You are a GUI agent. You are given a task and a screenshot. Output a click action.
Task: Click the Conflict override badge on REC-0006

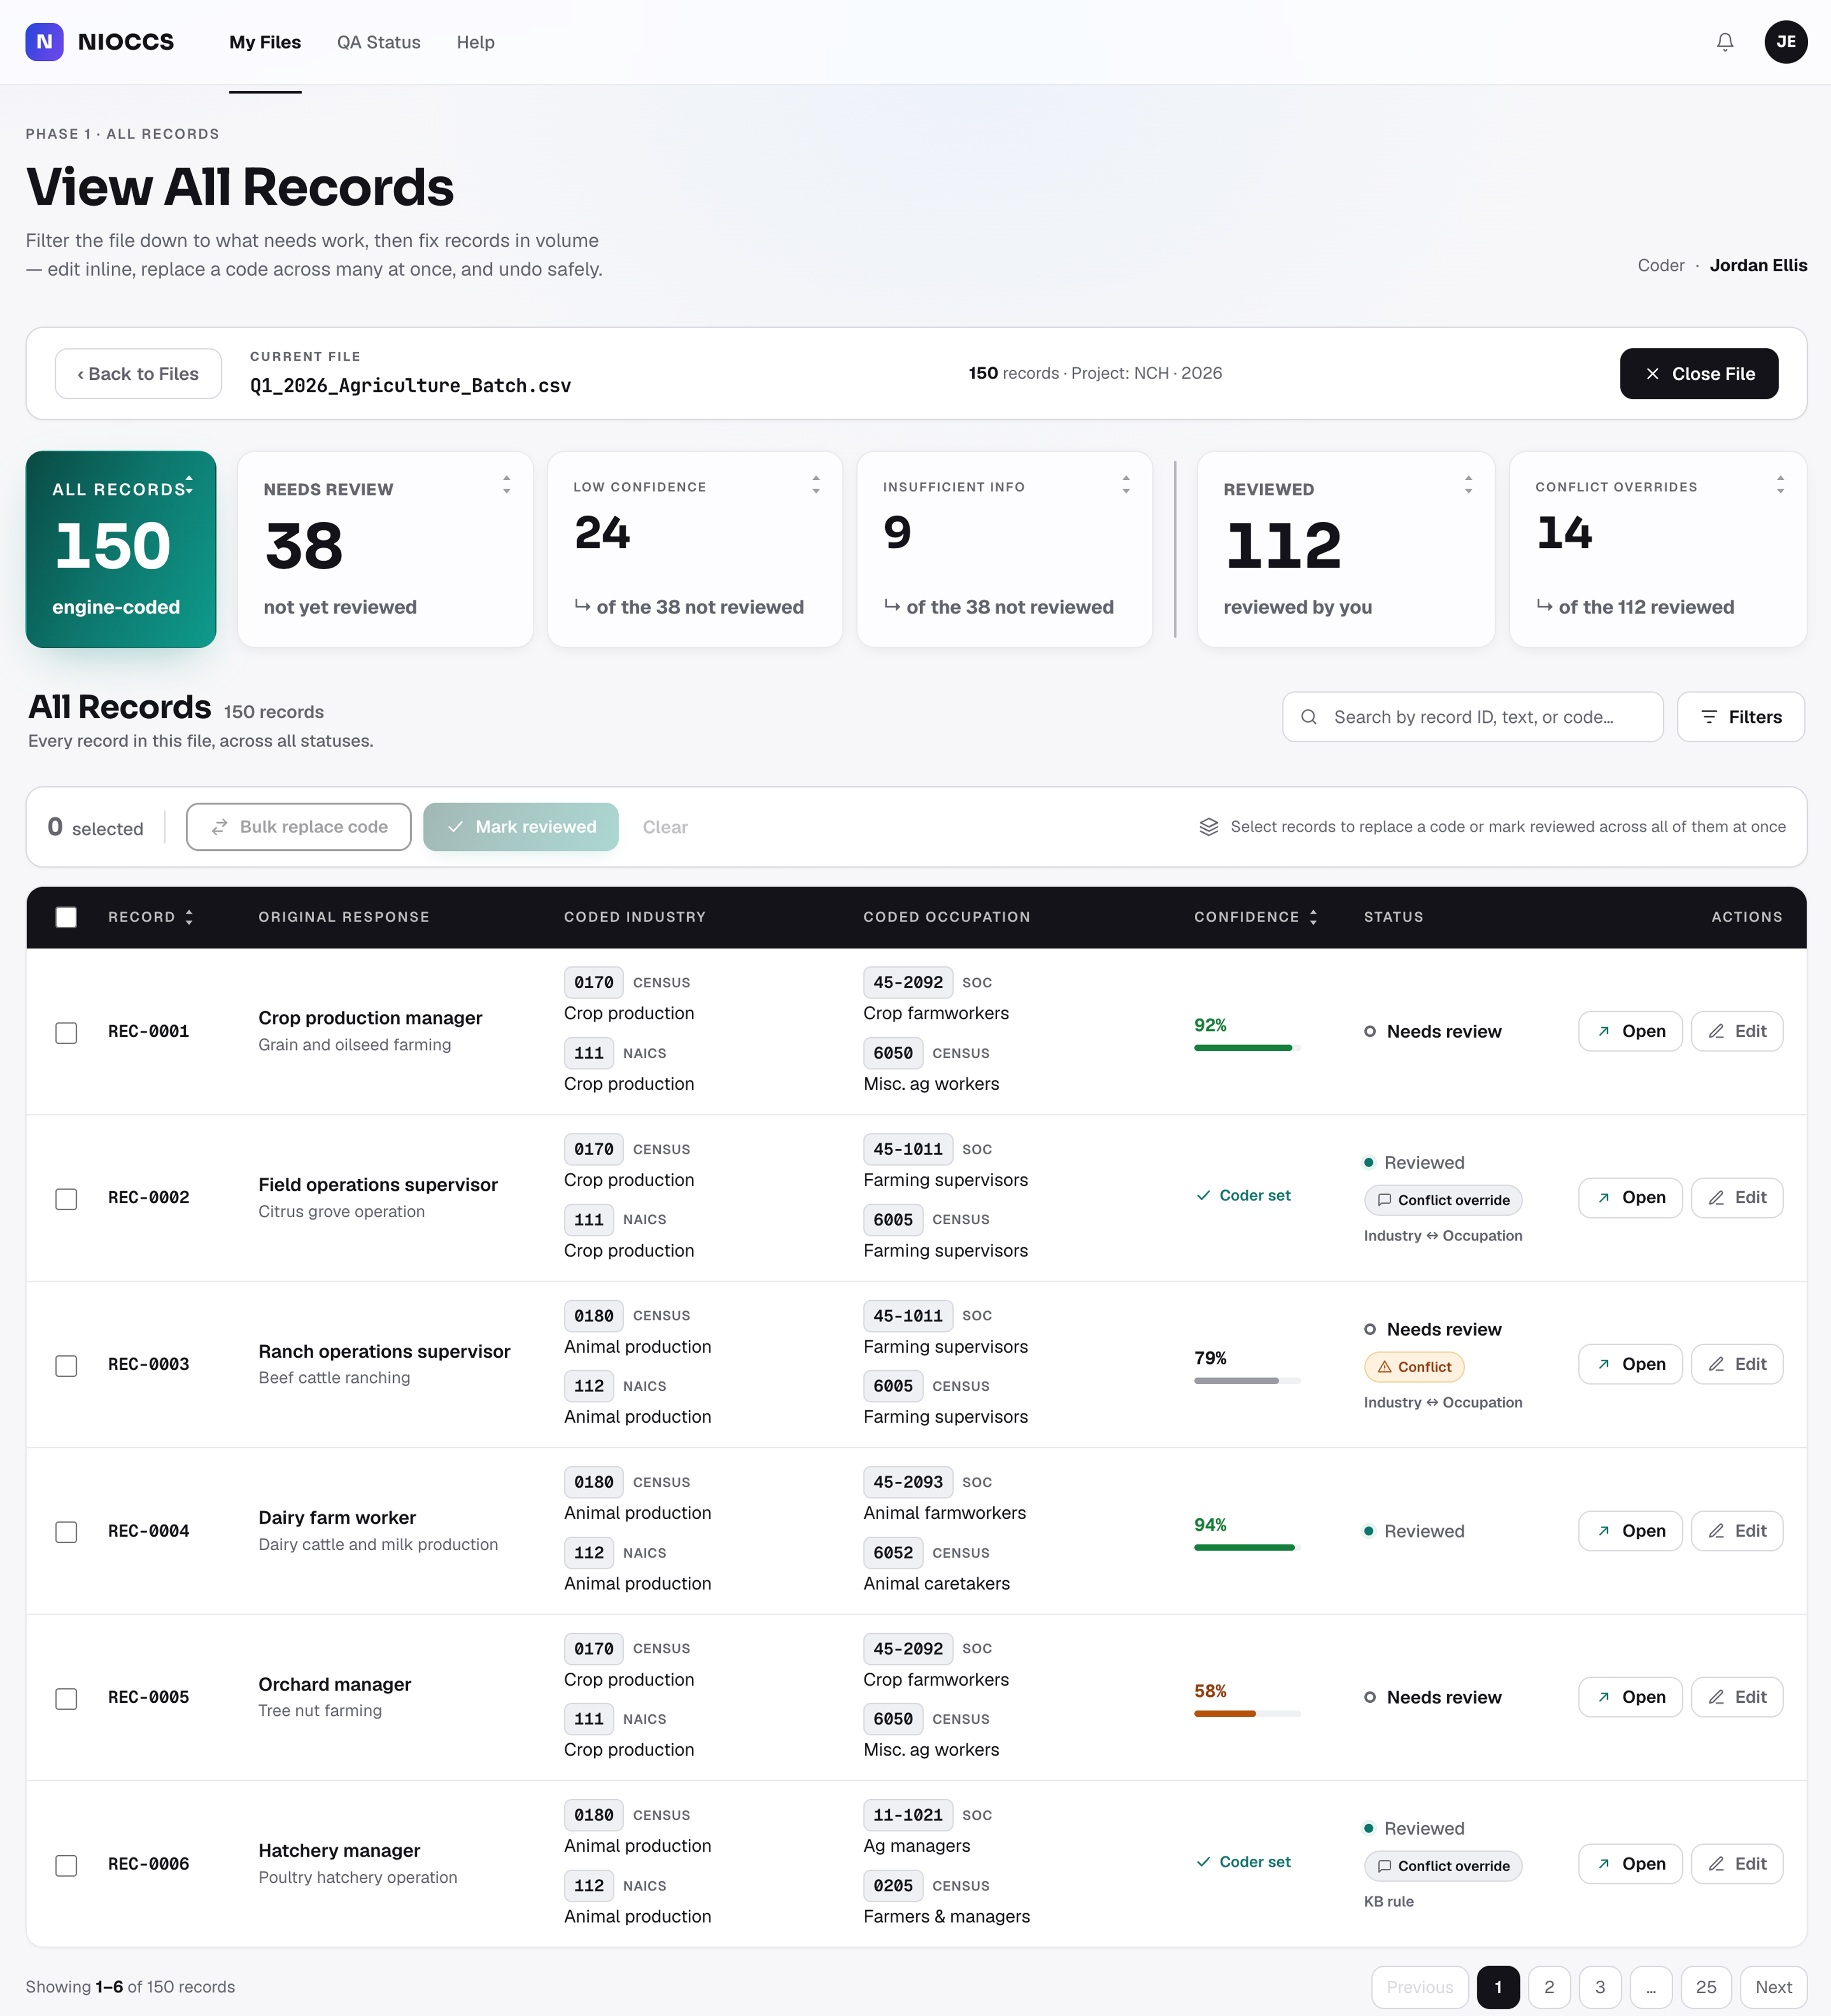pos(1443,1866)
